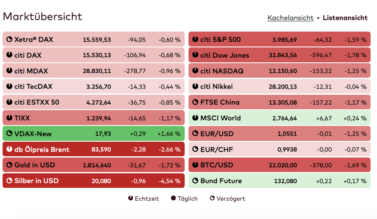Select the Listenansicht view
Screen dimensions: 377x219
point(345,18)
